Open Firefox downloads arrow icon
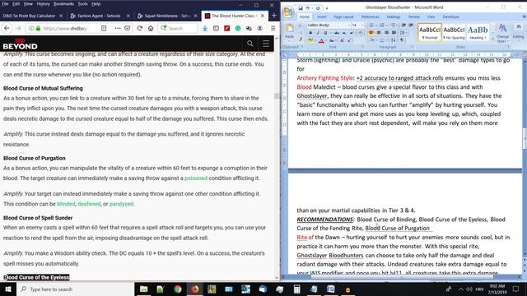Image resolution: width=527 pixels, height=296 pixels. tap(205, 29)
